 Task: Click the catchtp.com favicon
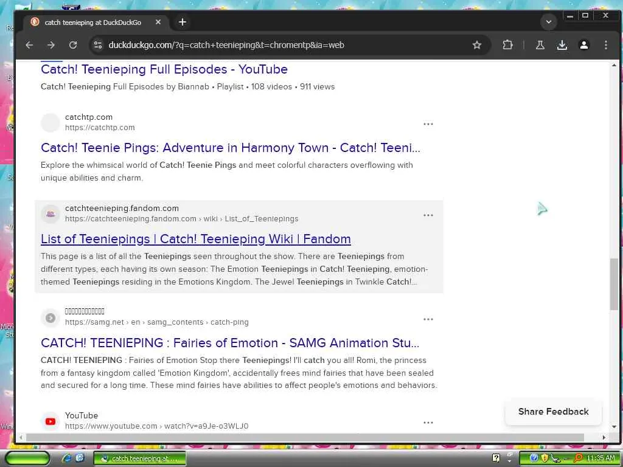pos(50,123)
